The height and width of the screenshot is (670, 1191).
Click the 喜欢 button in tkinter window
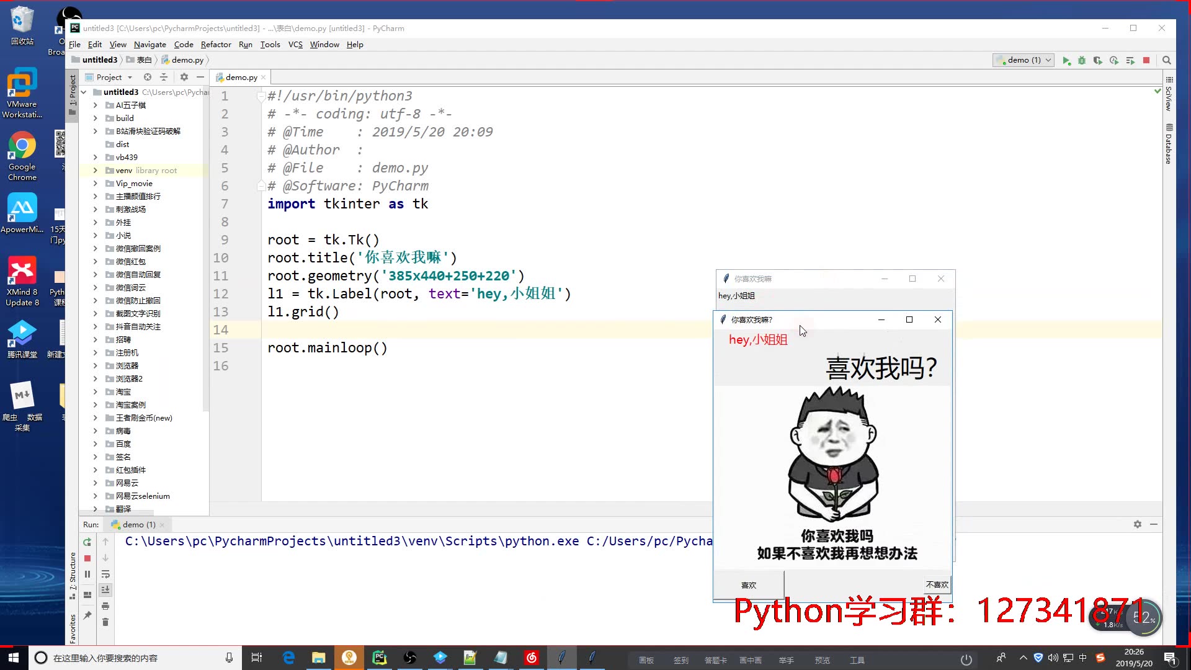(x=748, y=584)
